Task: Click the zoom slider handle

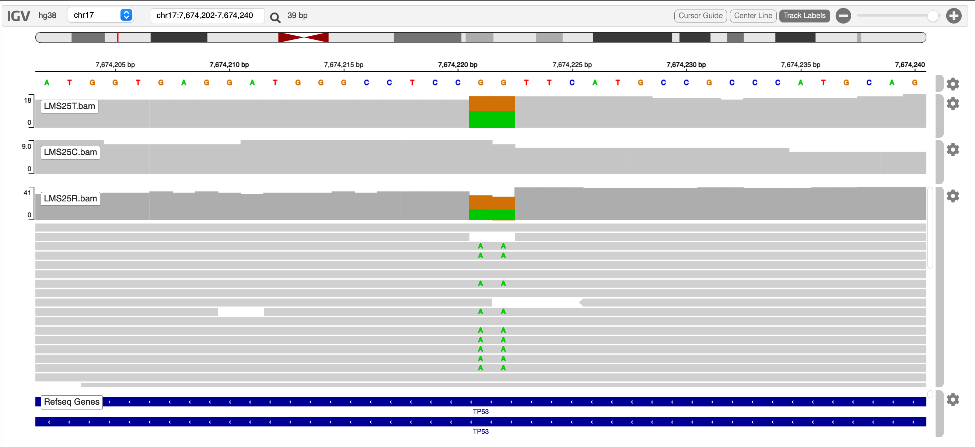Action: [933, 16]
